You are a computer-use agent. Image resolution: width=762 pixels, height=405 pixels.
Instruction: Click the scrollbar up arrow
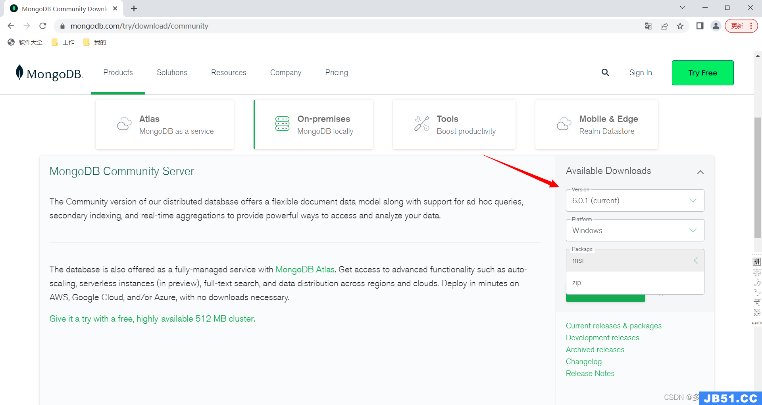pyautogui.click(x=758, y=56)
